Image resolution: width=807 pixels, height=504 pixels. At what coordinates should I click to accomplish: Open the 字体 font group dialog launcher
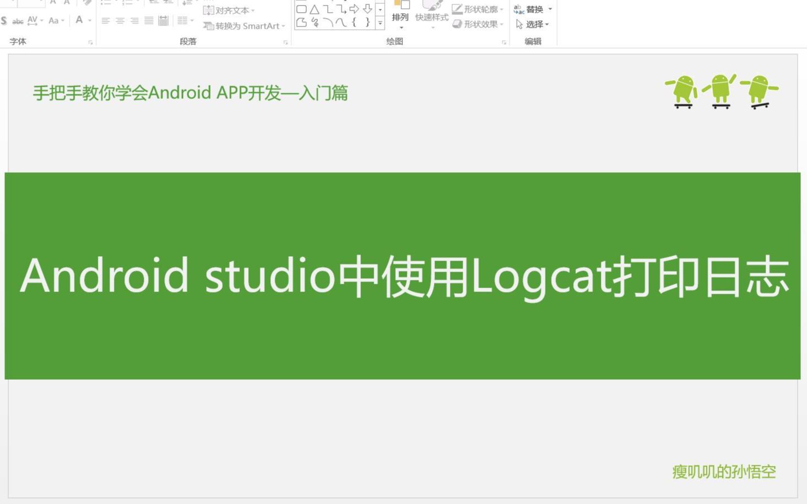pos(91,42)
